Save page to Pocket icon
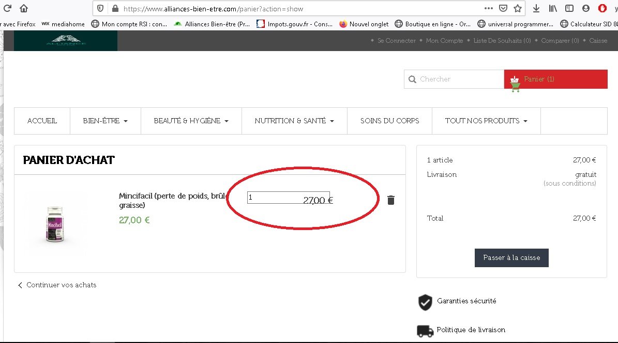 click(x=503, y=8)
